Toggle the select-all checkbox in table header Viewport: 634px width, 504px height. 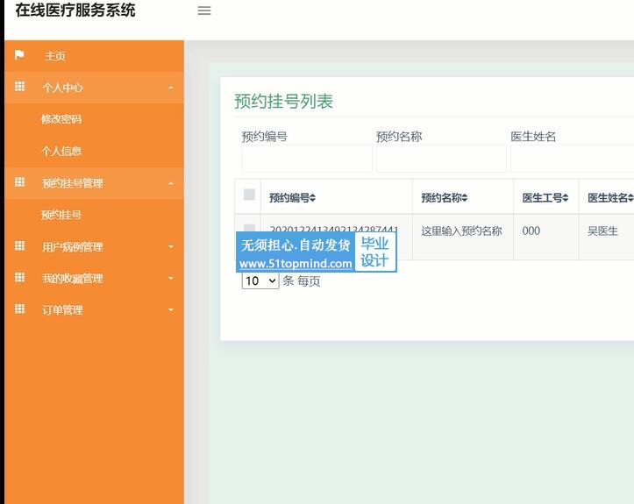[249, 195]
